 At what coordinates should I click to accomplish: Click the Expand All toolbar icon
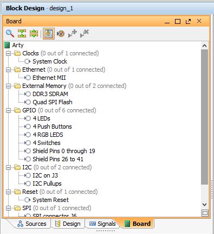tap(34, 34)
